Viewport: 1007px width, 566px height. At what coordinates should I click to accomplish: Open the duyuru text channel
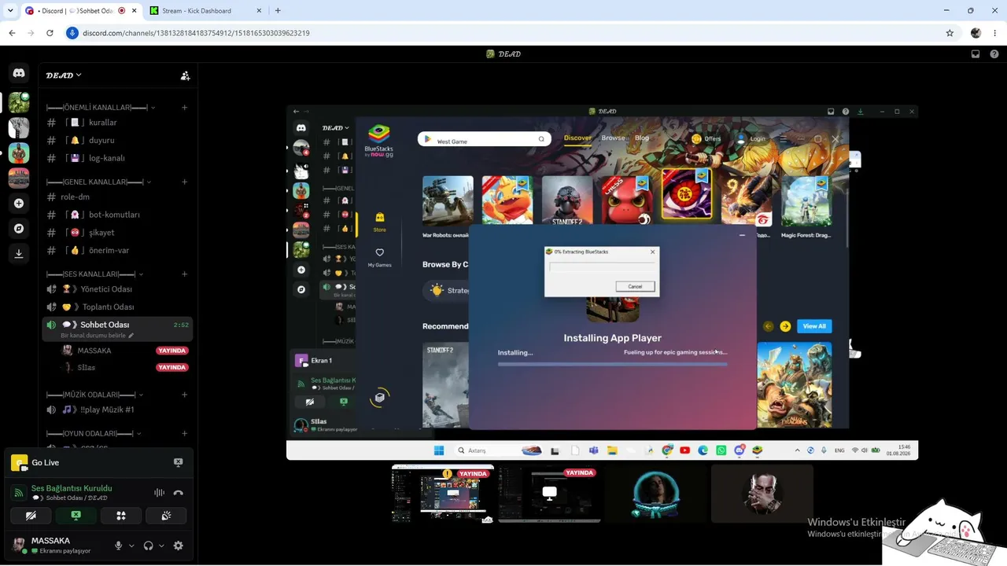click(x=116, y=140)
